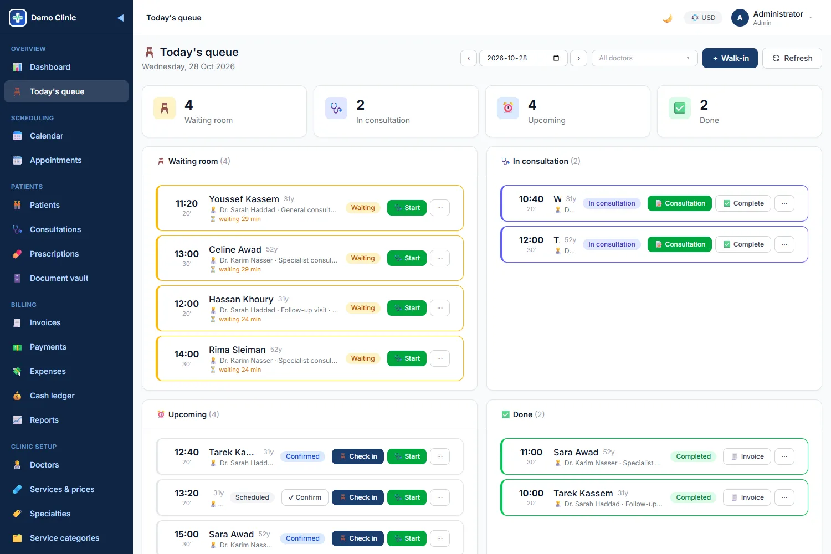This screenshot has height=554, width=831.
Task: Click the Services & prices tag icon
Action: pyautogui.click(x=17, y=489)
